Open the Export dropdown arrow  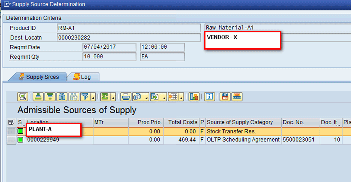(x=164, y=97)
